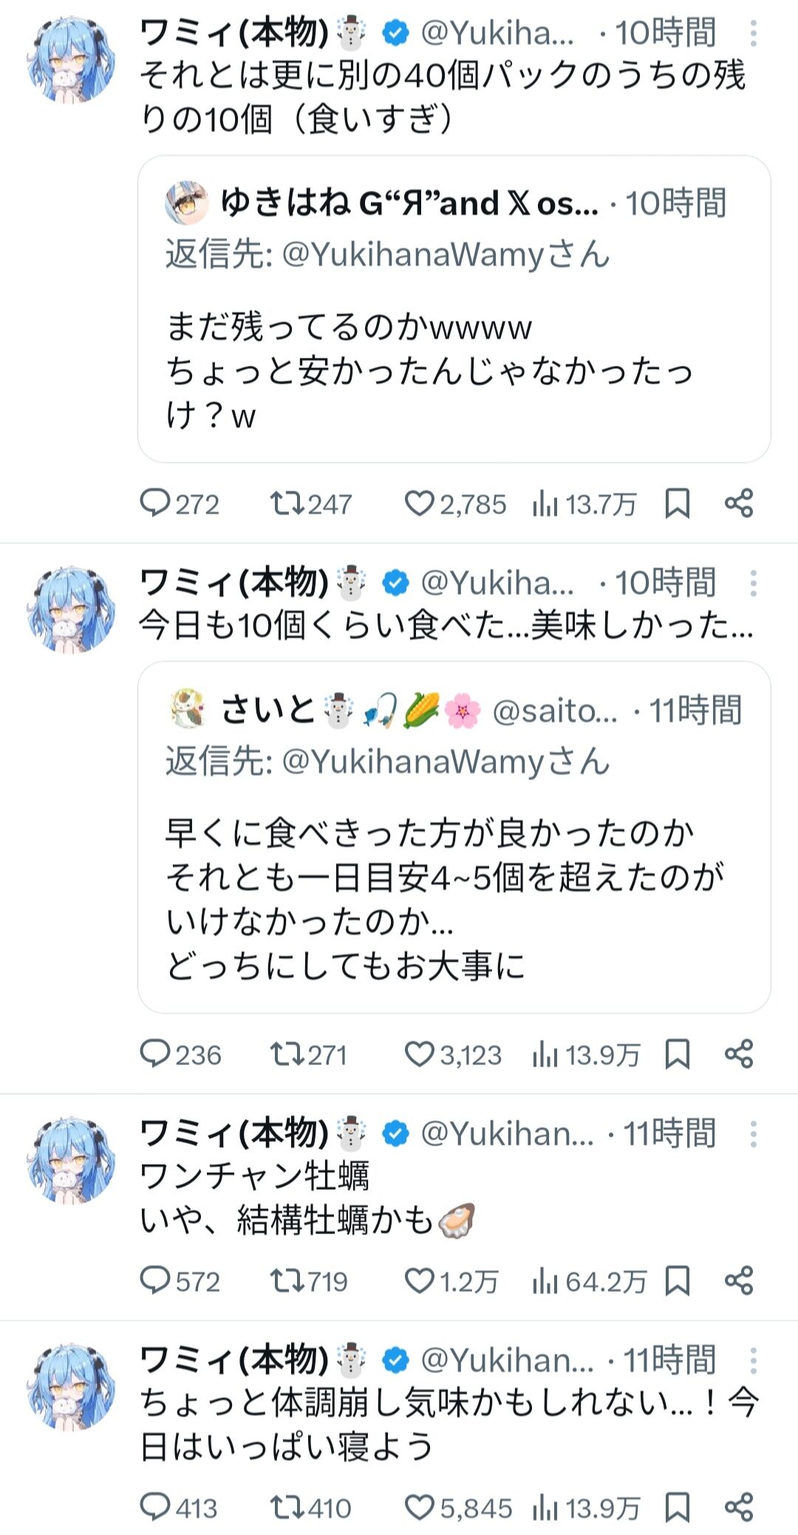
Task: Bookmark the tweet with 5,845 likes
Action: 678,1508
